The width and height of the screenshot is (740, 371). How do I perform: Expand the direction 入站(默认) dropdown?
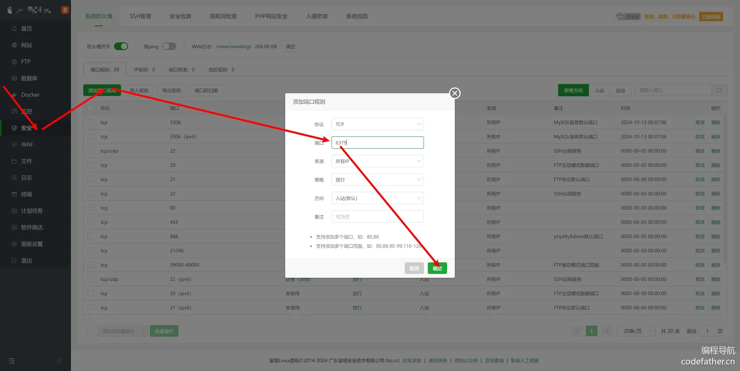377,198
